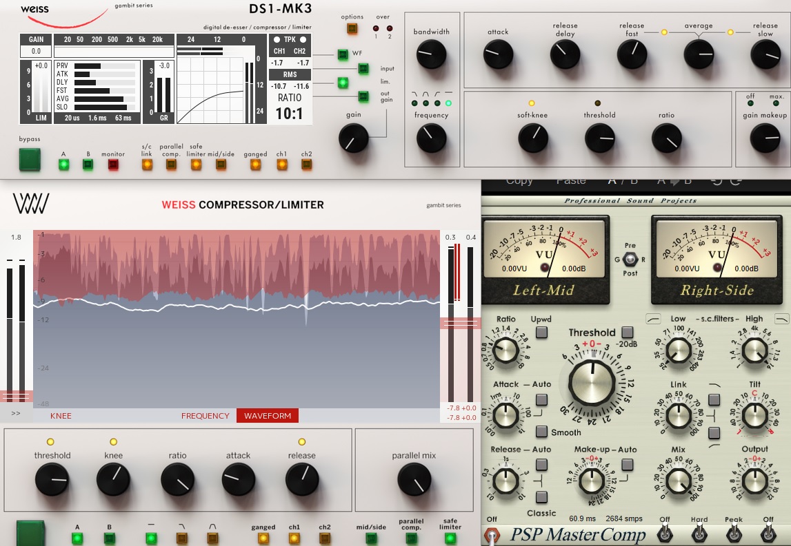The height and width of the screenshot is (546, 791).
Task: Select preset A in DS1-MK3
Action: 63,164
